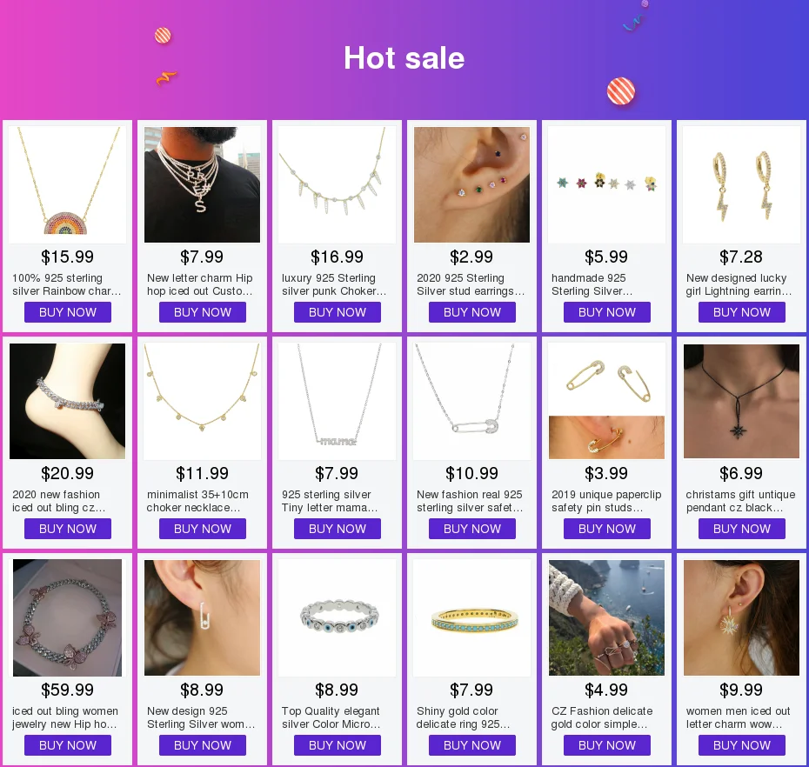Viewport: 809px width, 767px height.
Task: Click BUY NOW for $6.99 cz black pendant
Action: pyautogui.click(x=742, y=529)
